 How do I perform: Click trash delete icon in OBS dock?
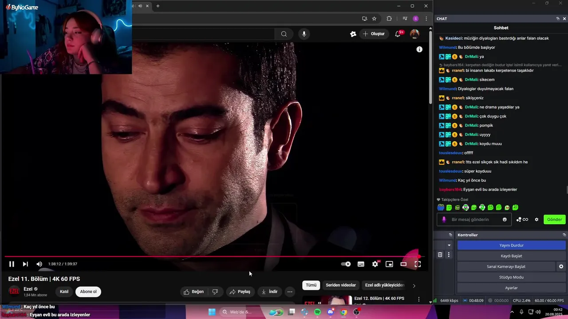point(440,255)
